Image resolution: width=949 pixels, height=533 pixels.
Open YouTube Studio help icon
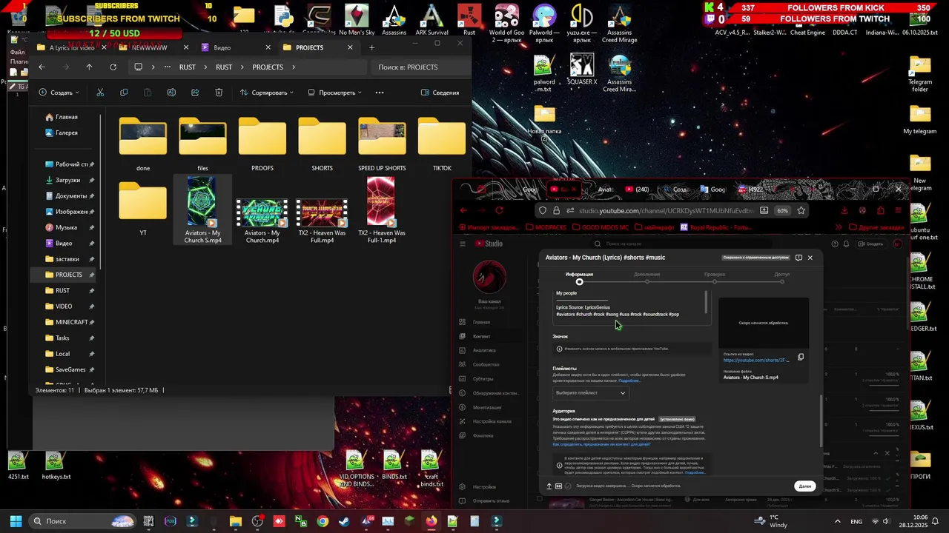(x=835, y=244)
